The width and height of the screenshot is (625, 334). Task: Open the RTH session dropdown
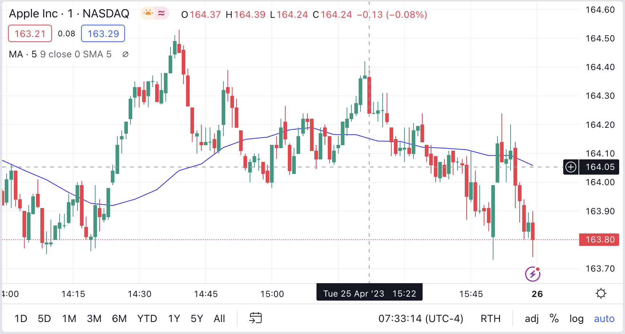pyautogui.click(x=491, y=318)
